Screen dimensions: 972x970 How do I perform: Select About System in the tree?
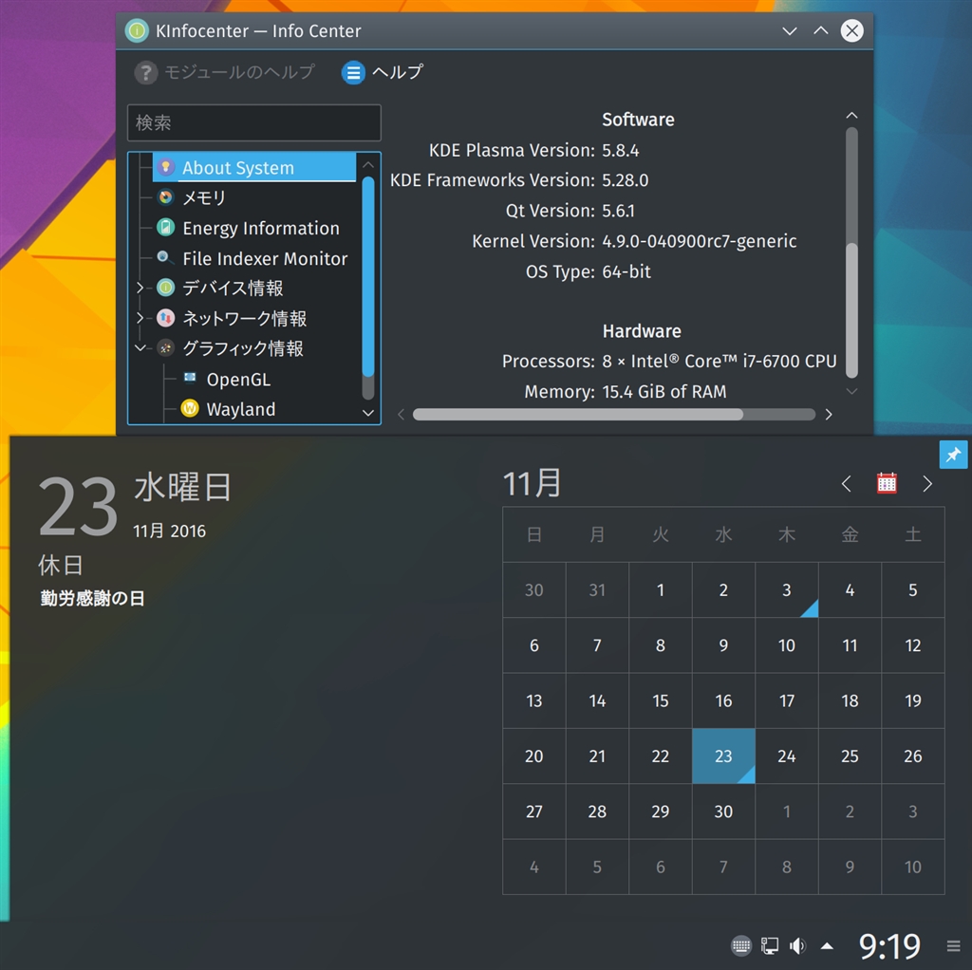pos(254,167)
